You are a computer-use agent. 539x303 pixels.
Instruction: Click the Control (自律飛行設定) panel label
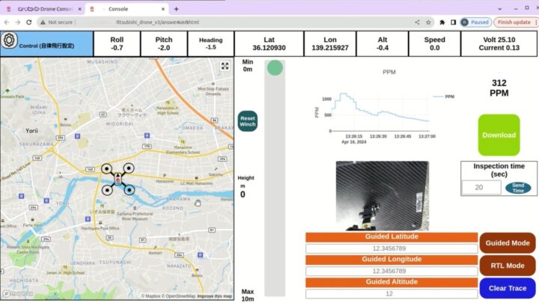point(46,46)
